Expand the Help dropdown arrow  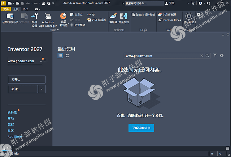[x=204, y=3]
